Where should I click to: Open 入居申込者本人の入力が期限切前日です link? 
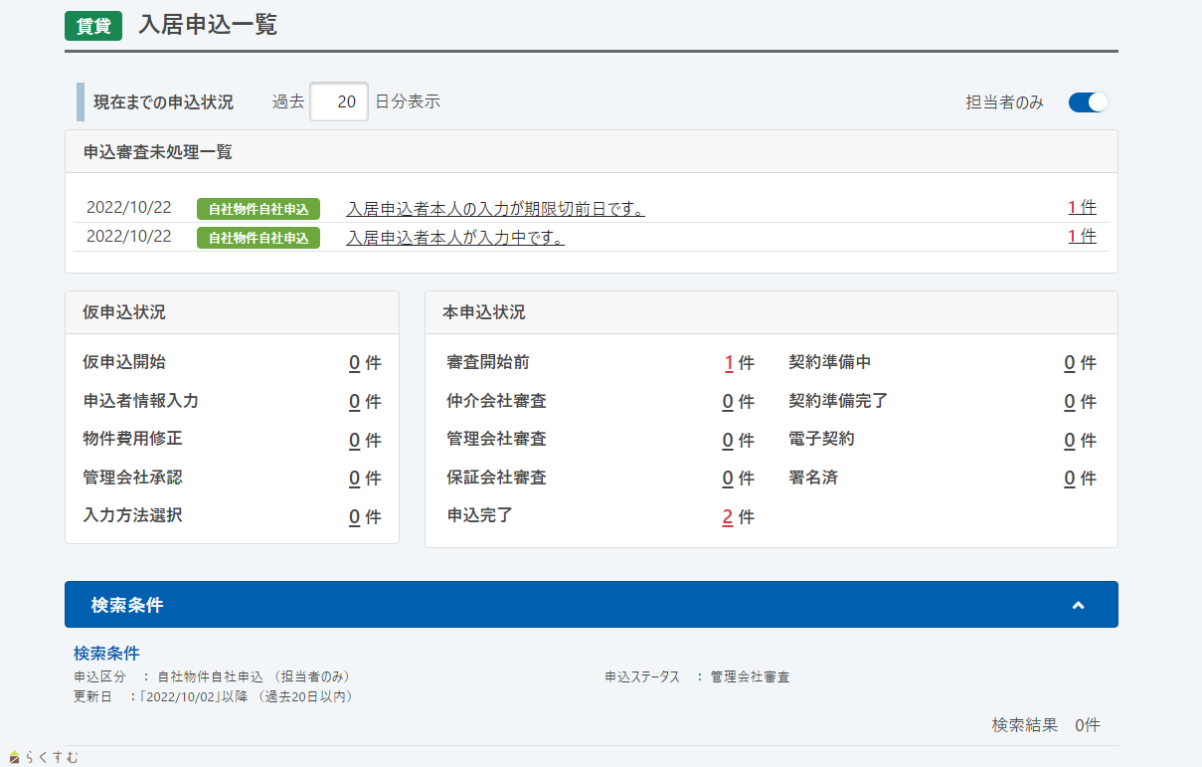(495, 209)
